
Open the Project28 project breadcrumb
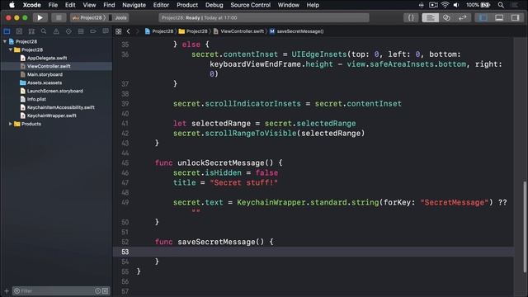coord(159,31)
